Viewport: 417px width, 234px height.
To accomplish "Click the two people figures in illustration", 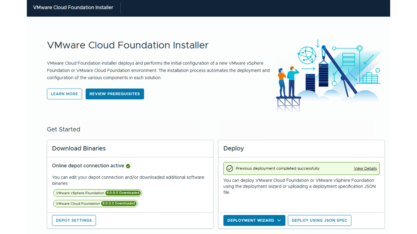I will pyautogui.click(x=288, y=81).
